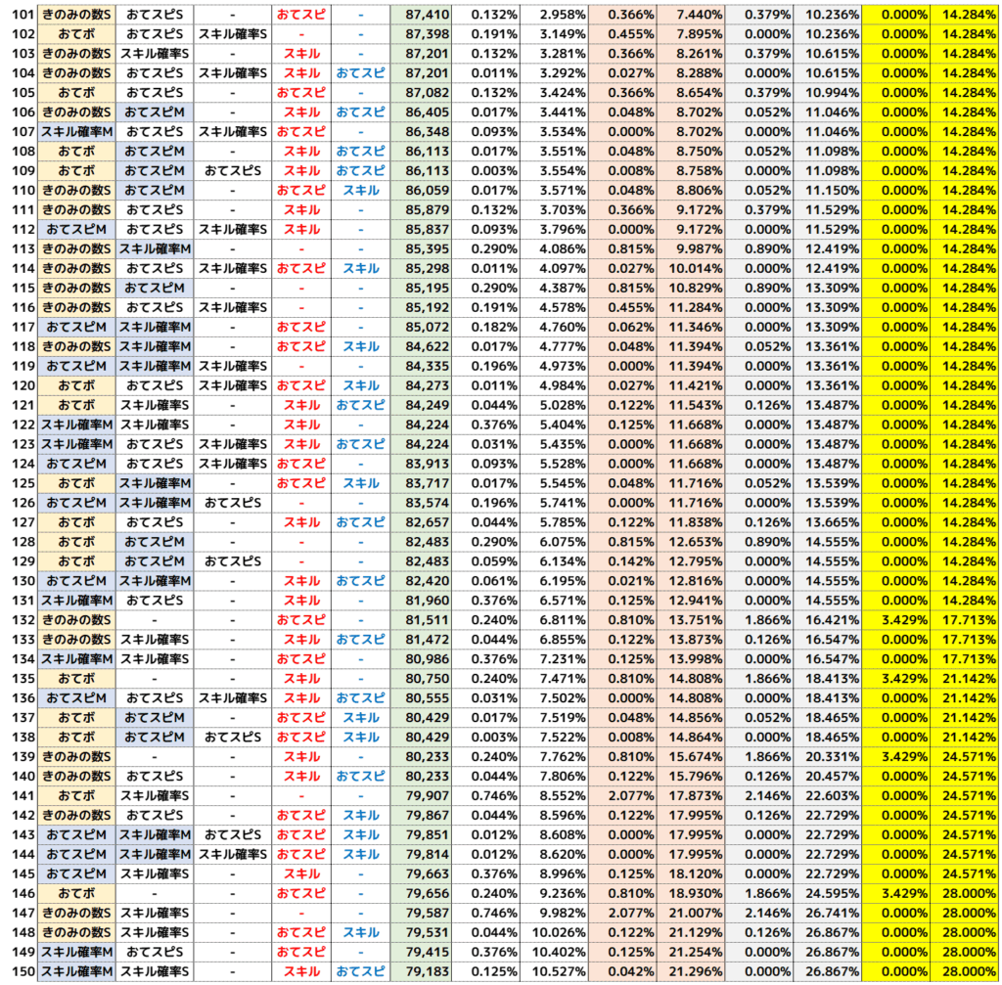The height and width of the screenshot is (985, 1002).
Task: Click きのみの数S in row 148
Action: (76, 932)
